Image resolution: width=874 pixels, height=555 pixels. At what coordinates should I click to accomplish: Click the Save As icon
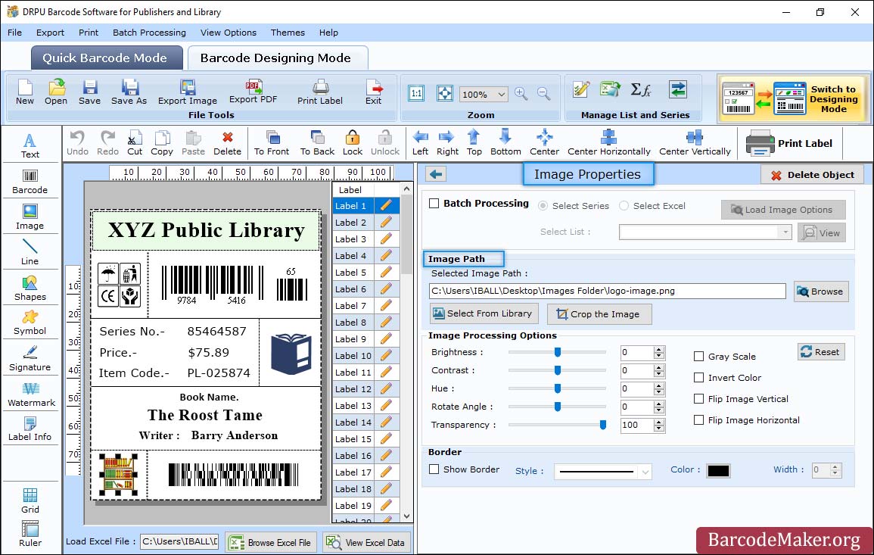[x=129, y=92]
